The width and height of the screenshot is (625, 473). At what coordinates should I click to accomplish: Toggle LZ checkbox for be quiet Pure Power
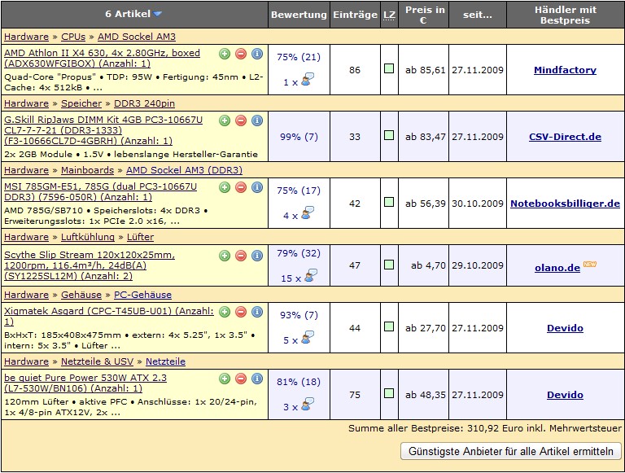pos(389,393)
